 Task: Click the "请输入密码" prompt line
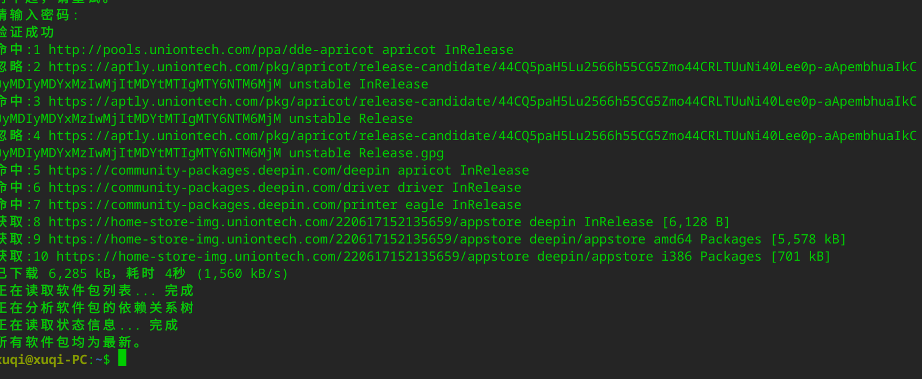(38, 16)
